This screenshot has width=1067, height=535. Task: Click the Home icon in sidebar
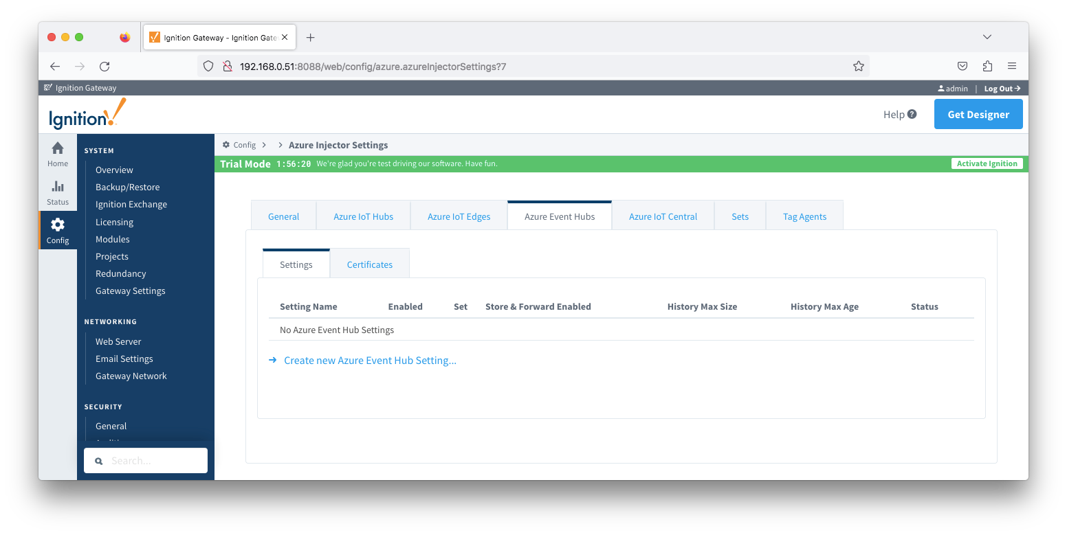pyautogui.click(x=58, y=148)
